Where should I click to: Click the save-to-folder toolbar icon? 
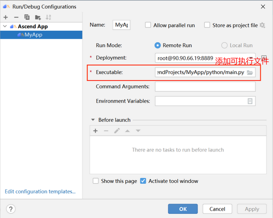[38, 17]
